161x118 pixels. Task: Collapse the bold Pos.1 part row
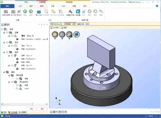[x=9, y=36]
